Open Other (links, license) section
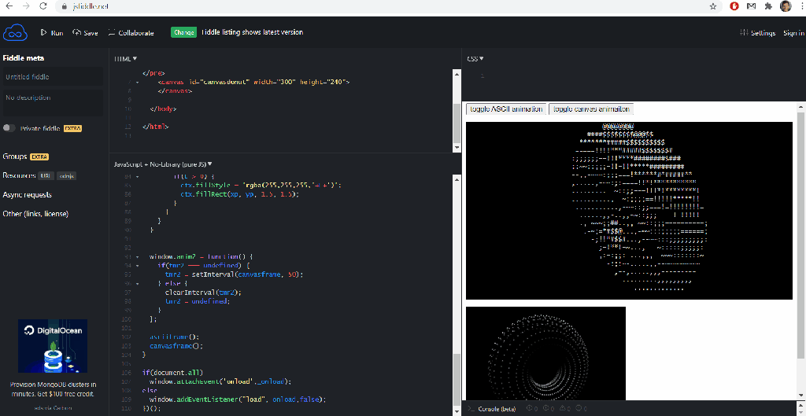 point(35,214)
